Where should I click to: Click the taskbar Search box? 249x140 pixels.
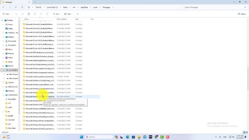point(99,137)
